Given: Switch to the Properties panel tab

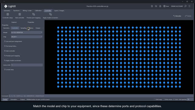Looking at the screenshot, I should pyautogui.click(x=31, y=22).
